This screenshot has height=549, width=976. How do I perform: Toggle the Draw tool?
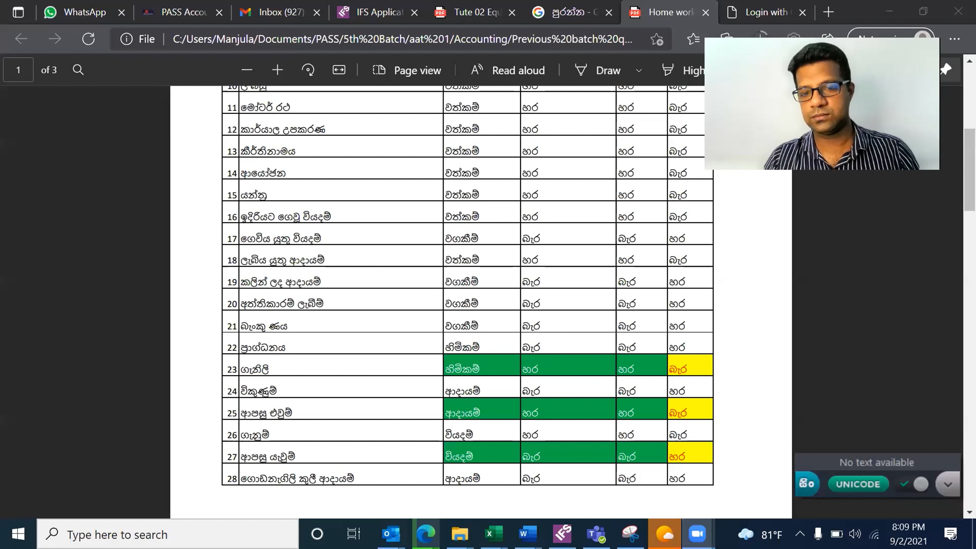pos(598,70)
